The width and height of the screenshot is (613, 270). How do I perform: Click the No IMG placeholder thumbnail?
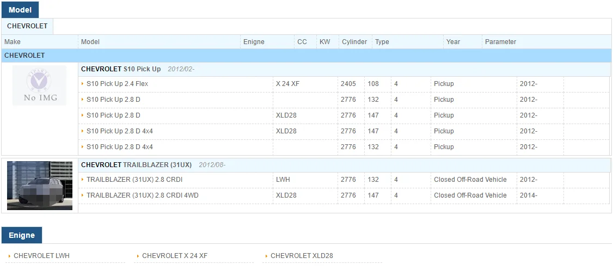click(40, 85)
